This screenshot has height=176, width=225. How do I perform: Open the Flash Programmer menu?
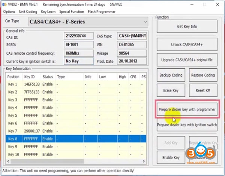tap(102, 12)
